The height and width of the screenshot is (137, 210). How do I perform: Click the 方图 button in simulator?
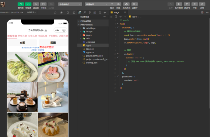tap(22, 43)
